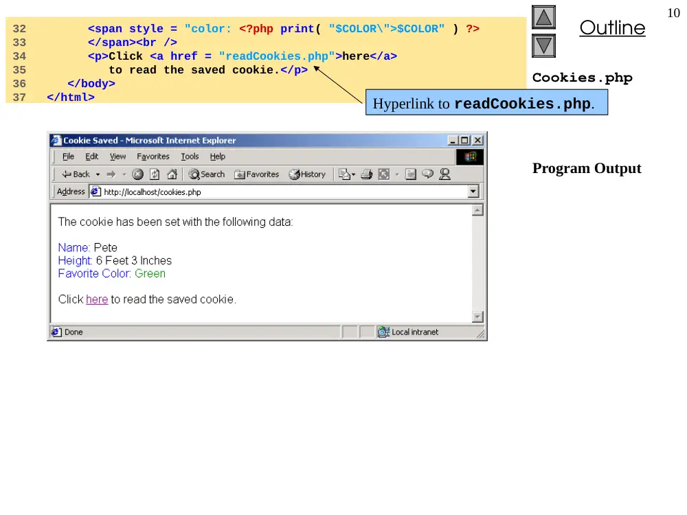Viewport: 687px width, 515px height.
Task: Click the page icon in the address bar
Action: [95, 192]
